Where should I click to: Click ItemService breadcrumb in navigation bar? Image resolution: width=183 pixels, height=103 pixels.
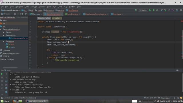point(72,10)
